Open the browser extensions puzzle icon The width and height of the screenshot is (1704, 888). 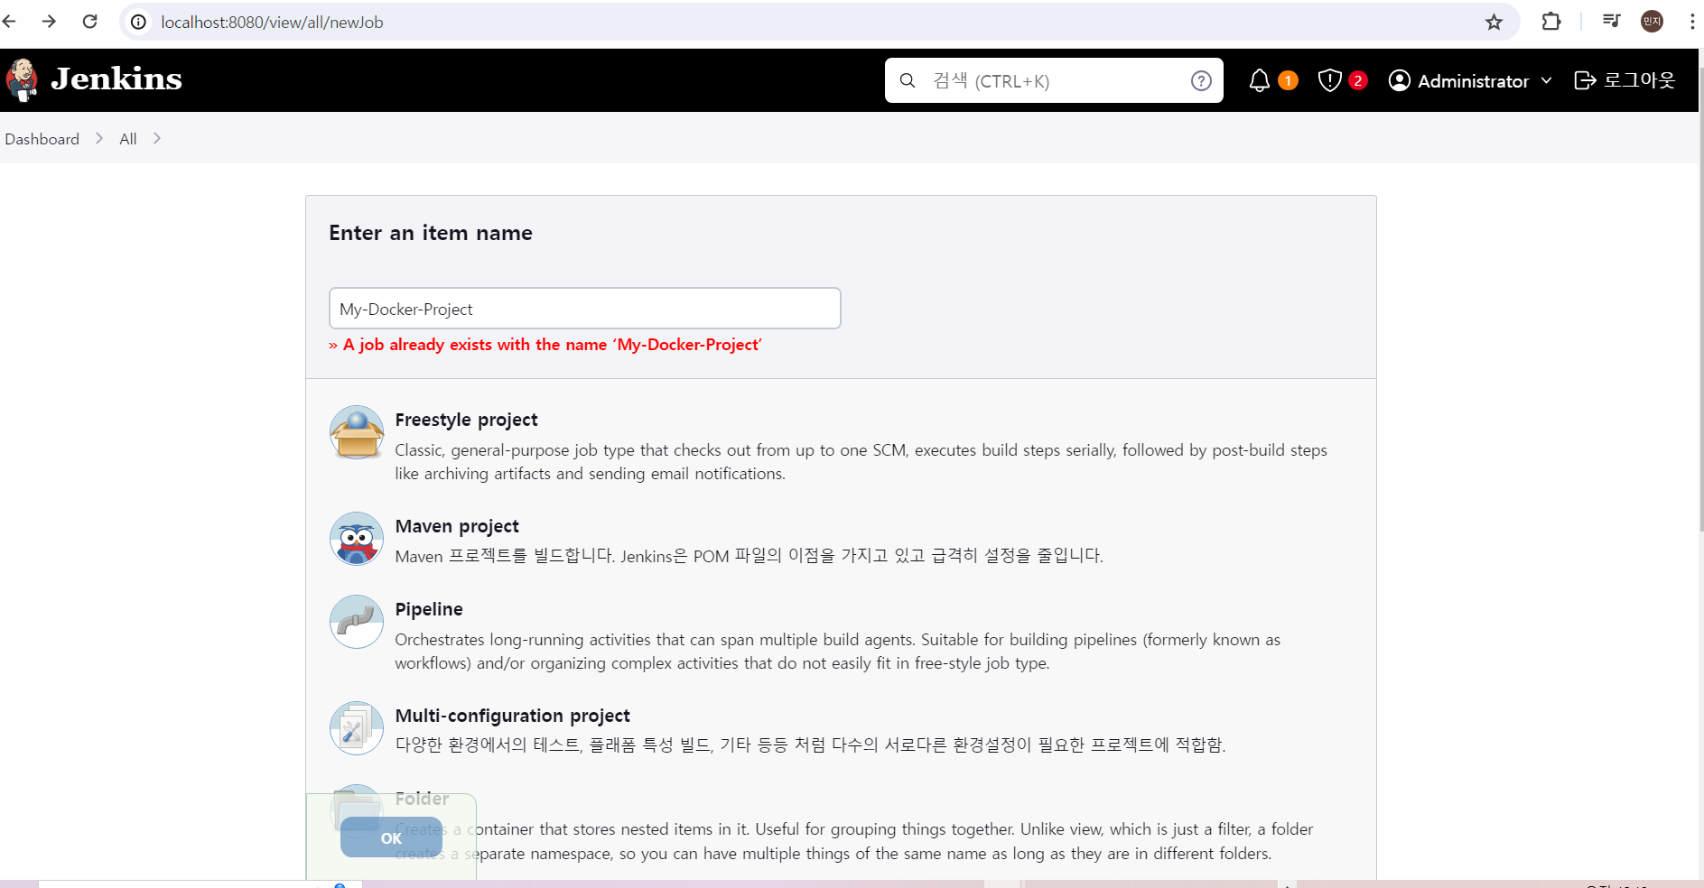click(1550, 22)
